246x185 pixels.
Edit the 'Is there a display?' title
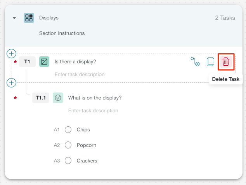coord(75,62)
